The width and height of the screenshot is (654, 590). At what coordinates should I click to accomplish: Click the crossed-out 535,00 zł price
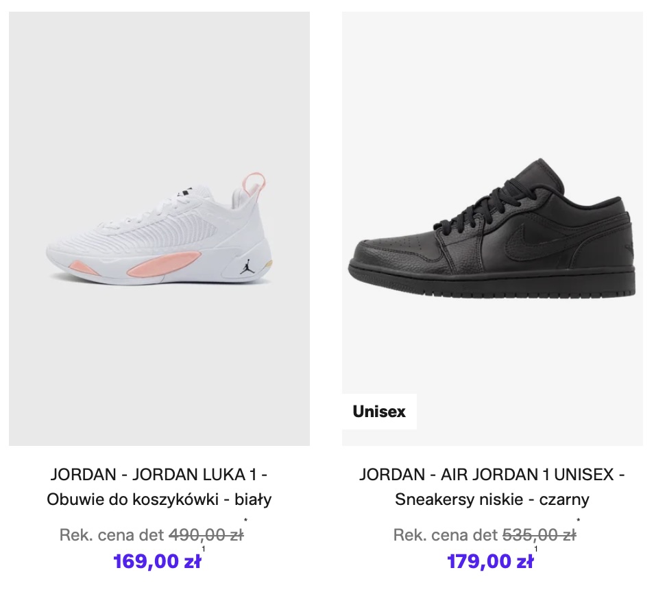click(x=540, y=535)
